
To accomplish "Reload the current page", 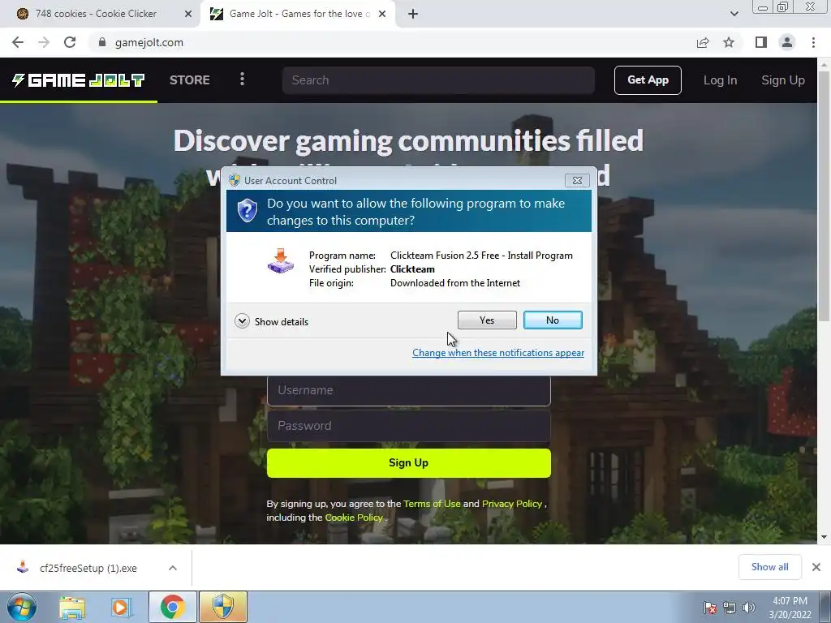I will click(x=70, y=42).
